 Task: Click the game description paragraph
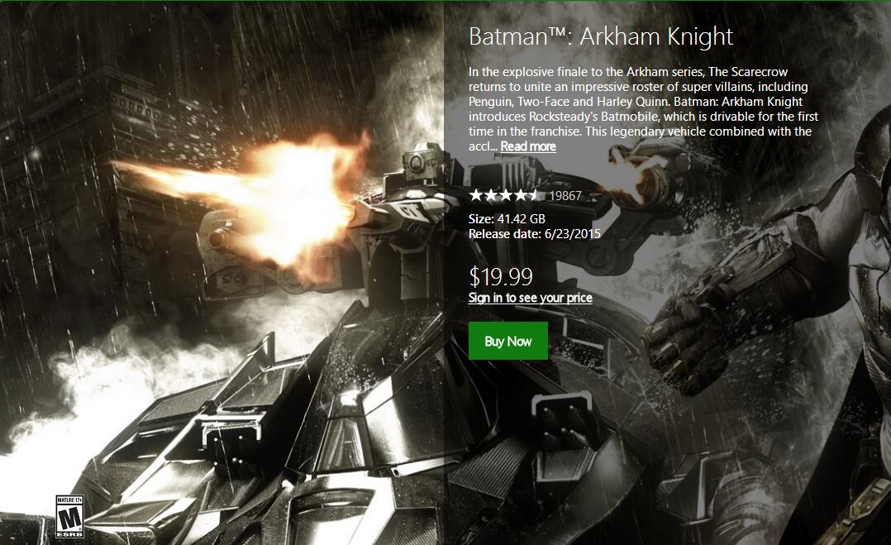coord(643,109)
